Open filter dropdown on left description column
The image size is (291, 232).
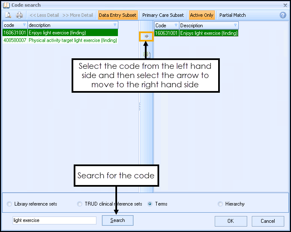click(x=115, y=25)
